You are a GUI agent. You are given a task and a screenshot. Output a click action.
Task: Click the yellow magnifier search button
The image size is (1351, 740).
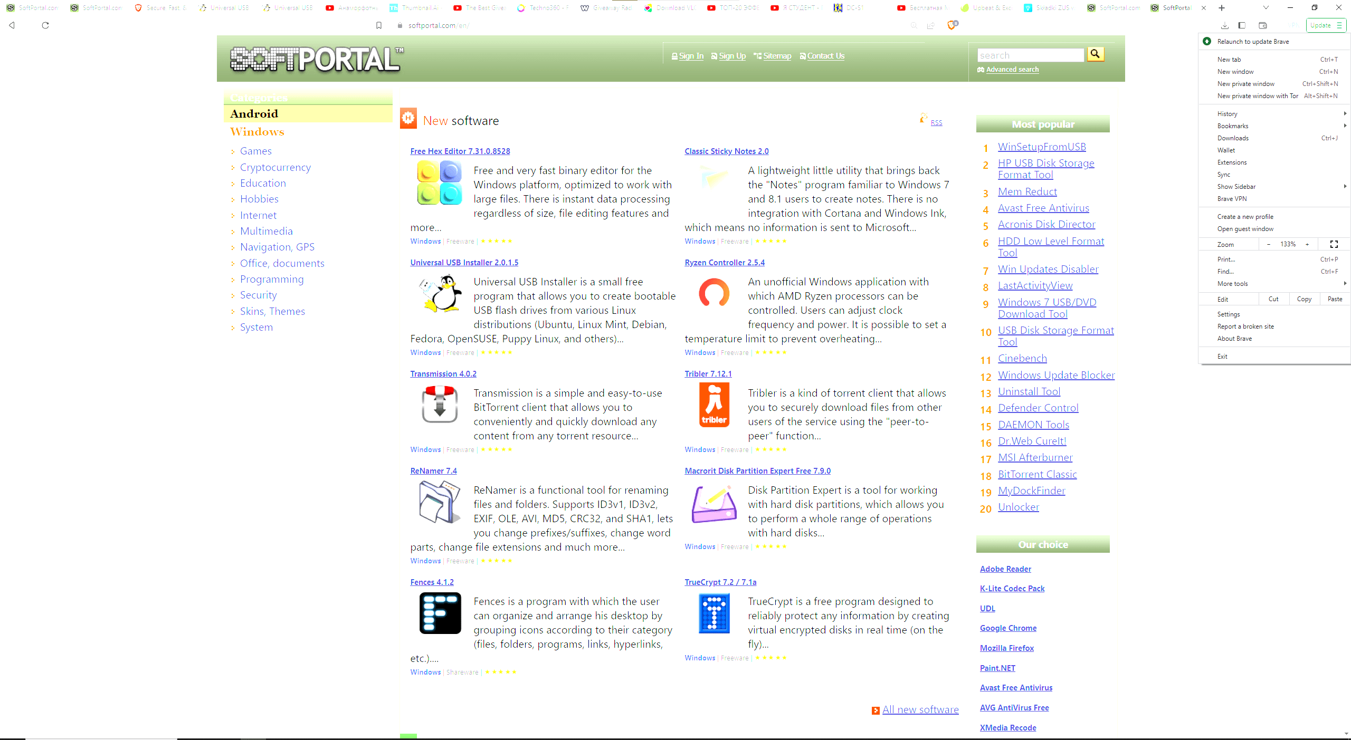point(1095,54)
